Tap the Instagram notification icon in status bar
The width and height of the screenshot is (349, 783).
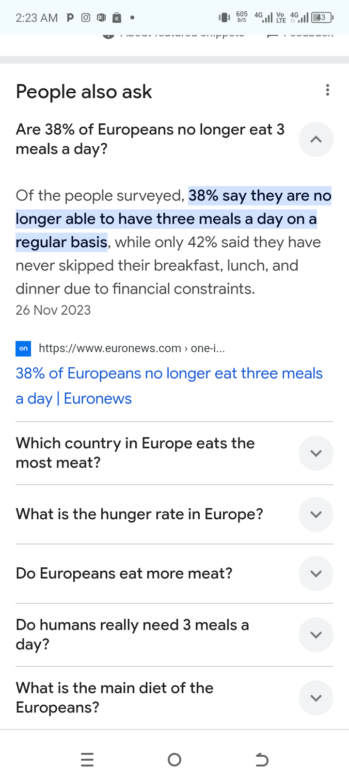coord(86,17)
